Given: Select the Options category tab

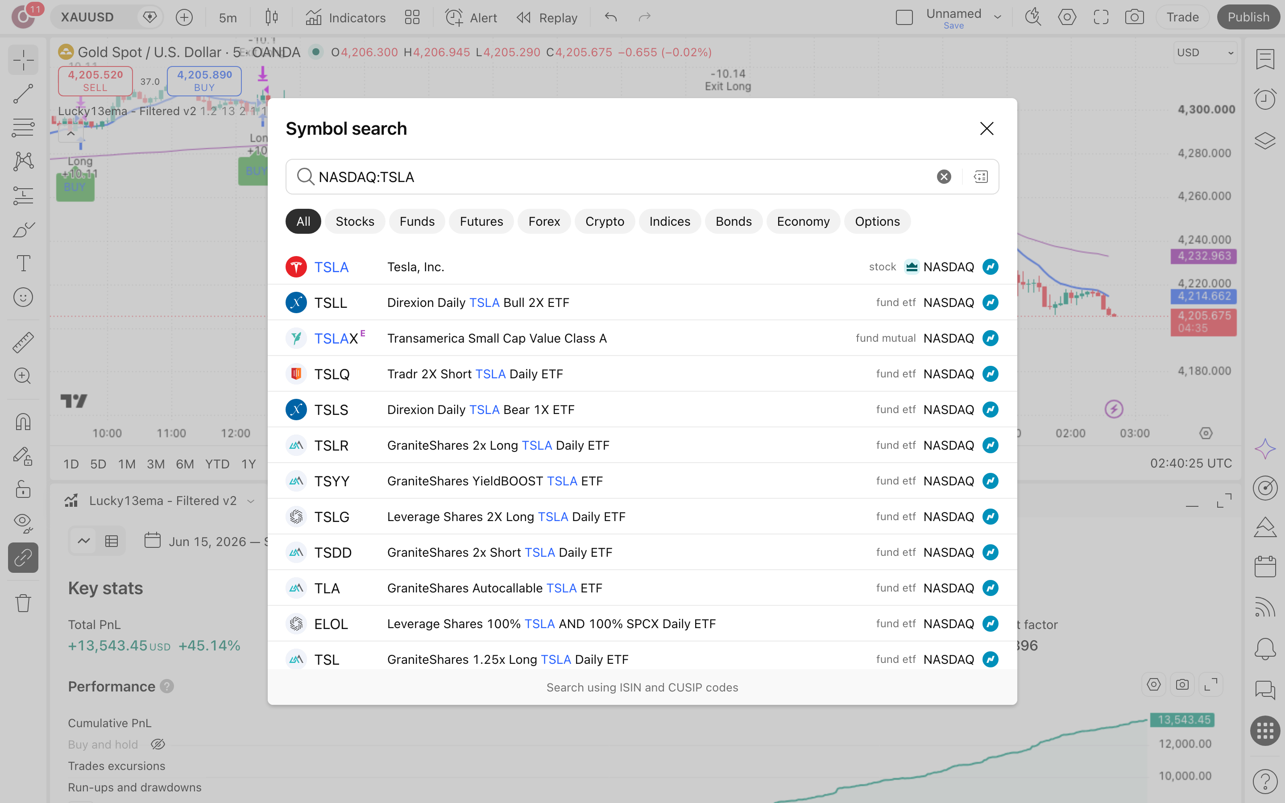Looking at the screenshot, I should [877, 221].
